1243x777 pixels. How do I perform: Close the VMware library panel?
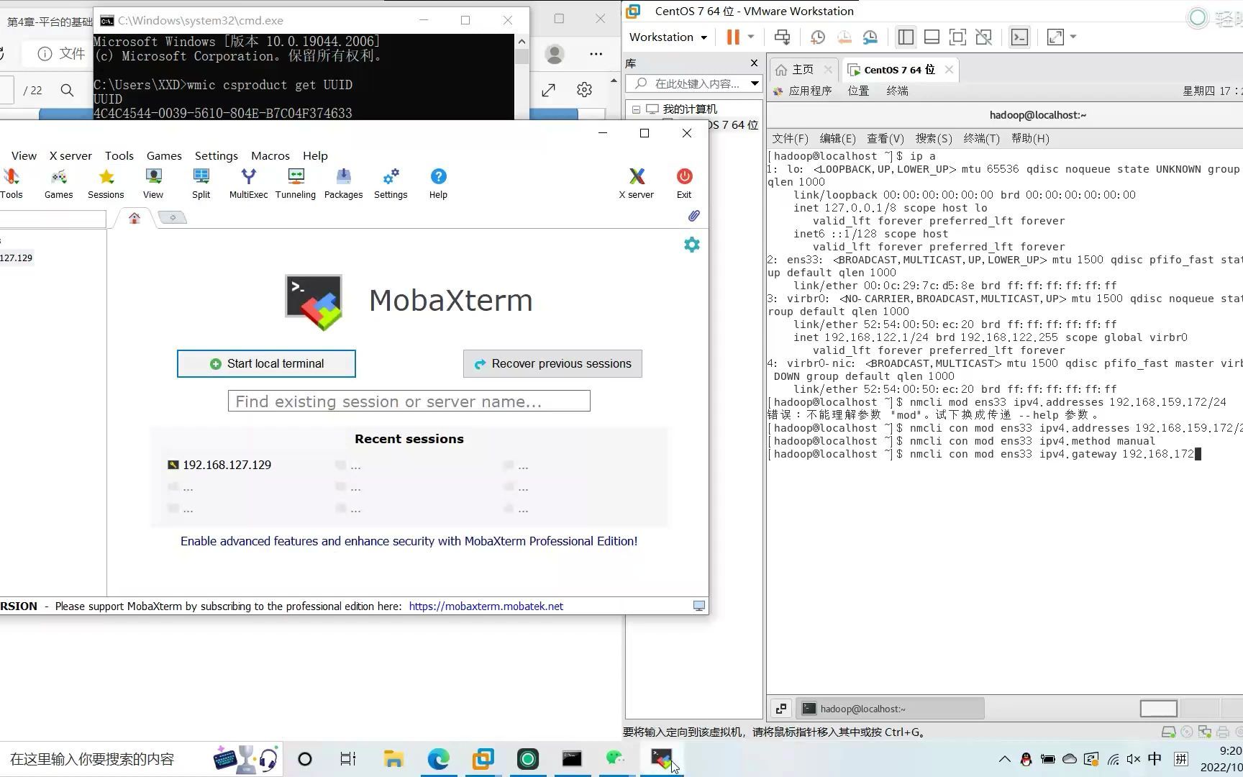[x=754, y=63]
